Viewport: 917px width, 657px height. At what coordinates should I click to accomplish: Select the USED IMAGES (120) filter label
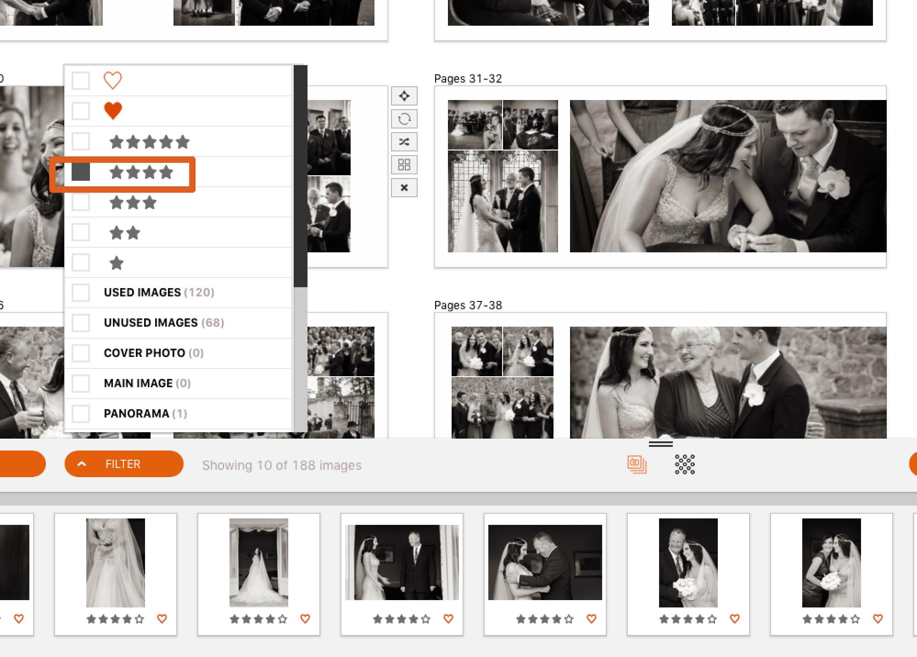pyautogui.click(x=159, y=292)
